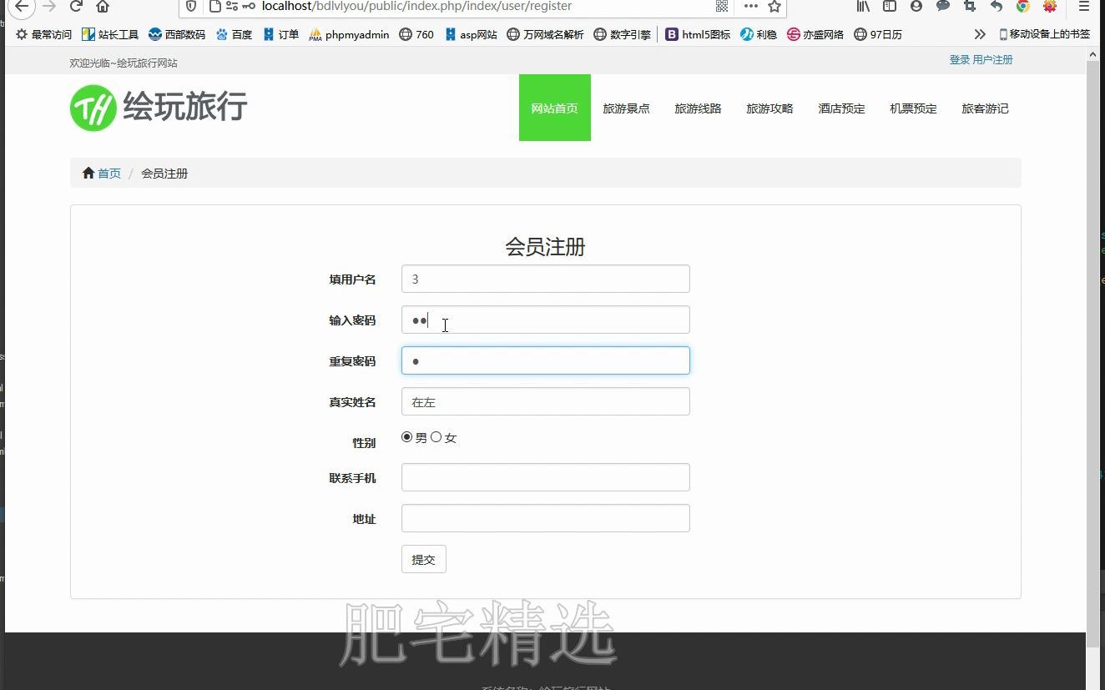Reload the page with the refresh icon
The image size is (1105, 690).
tap(76, 7)
